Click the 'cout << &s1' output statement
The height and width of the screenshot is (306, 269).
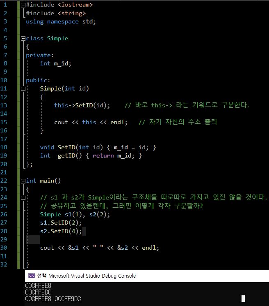pyautogui.click(x=99, y=248)
